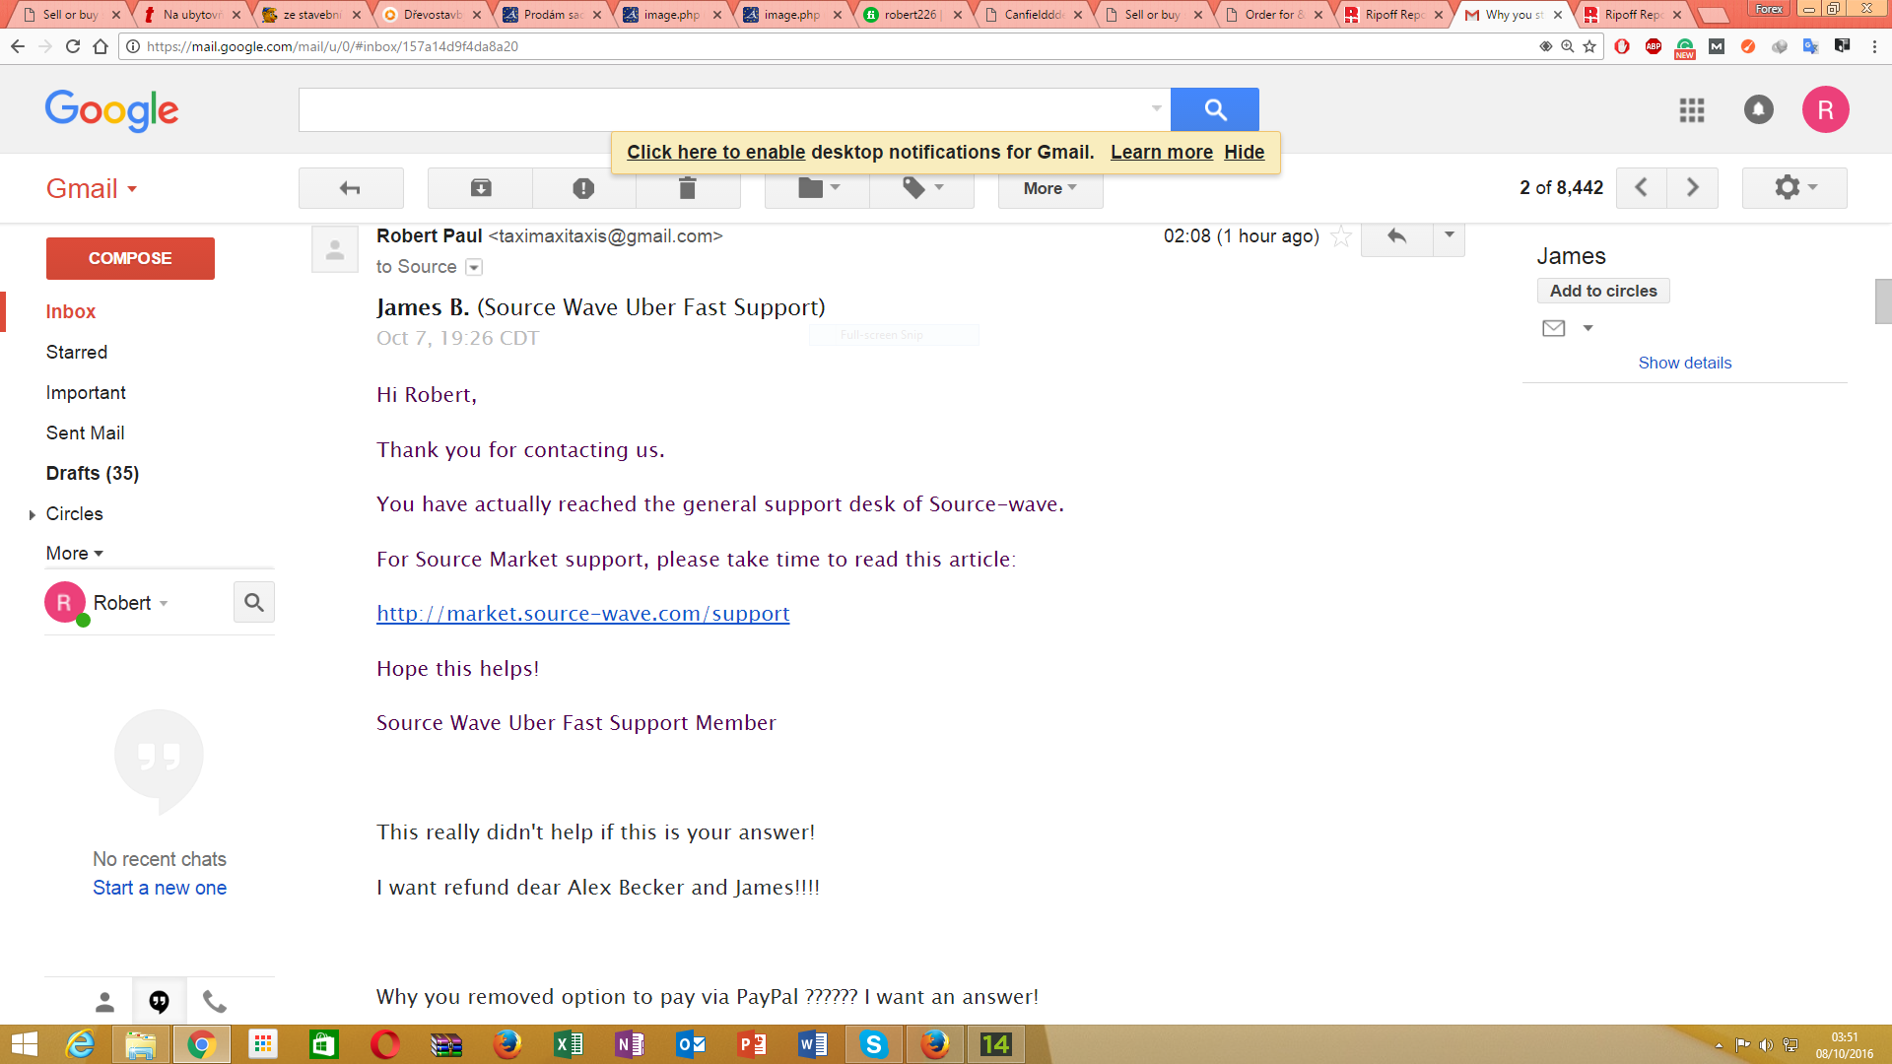The image size is (1892, 1064).
Task: Open Sent Mail folder
Action: (x=85, y=432)
